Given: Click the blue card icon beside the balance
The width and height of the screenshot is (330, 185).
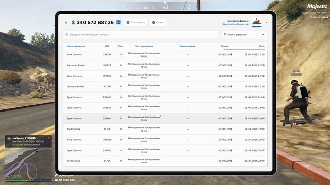Looking at the screenshot, I should [118, 22].
